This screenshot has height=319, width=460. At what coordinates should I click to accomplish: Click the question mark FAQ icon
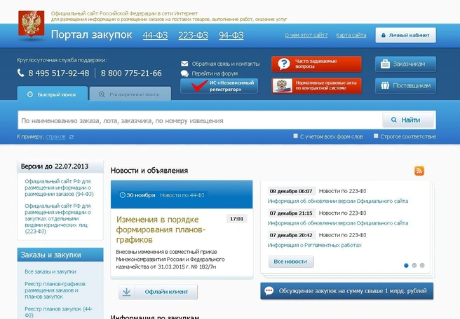284,64
